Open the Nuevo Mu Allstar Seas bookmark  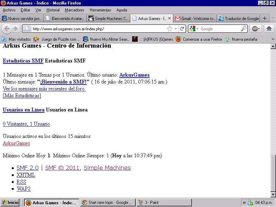point(106,39)
